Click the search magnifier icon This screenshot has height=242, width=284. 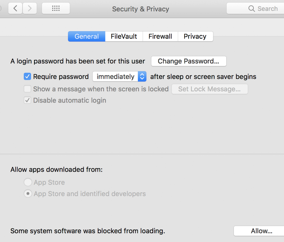[x=251, y=9]
